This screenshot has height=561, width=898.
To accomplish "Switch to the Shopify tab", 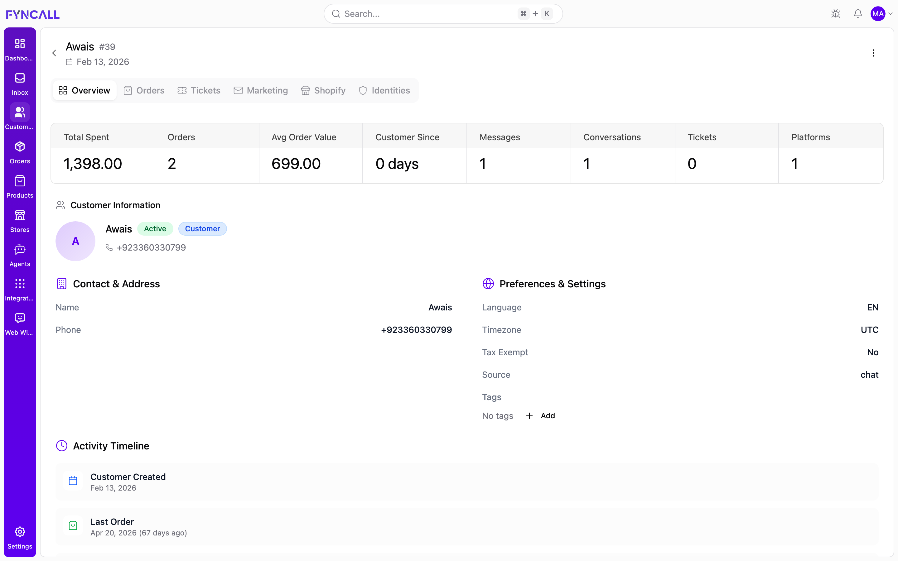I will (323, 90).
